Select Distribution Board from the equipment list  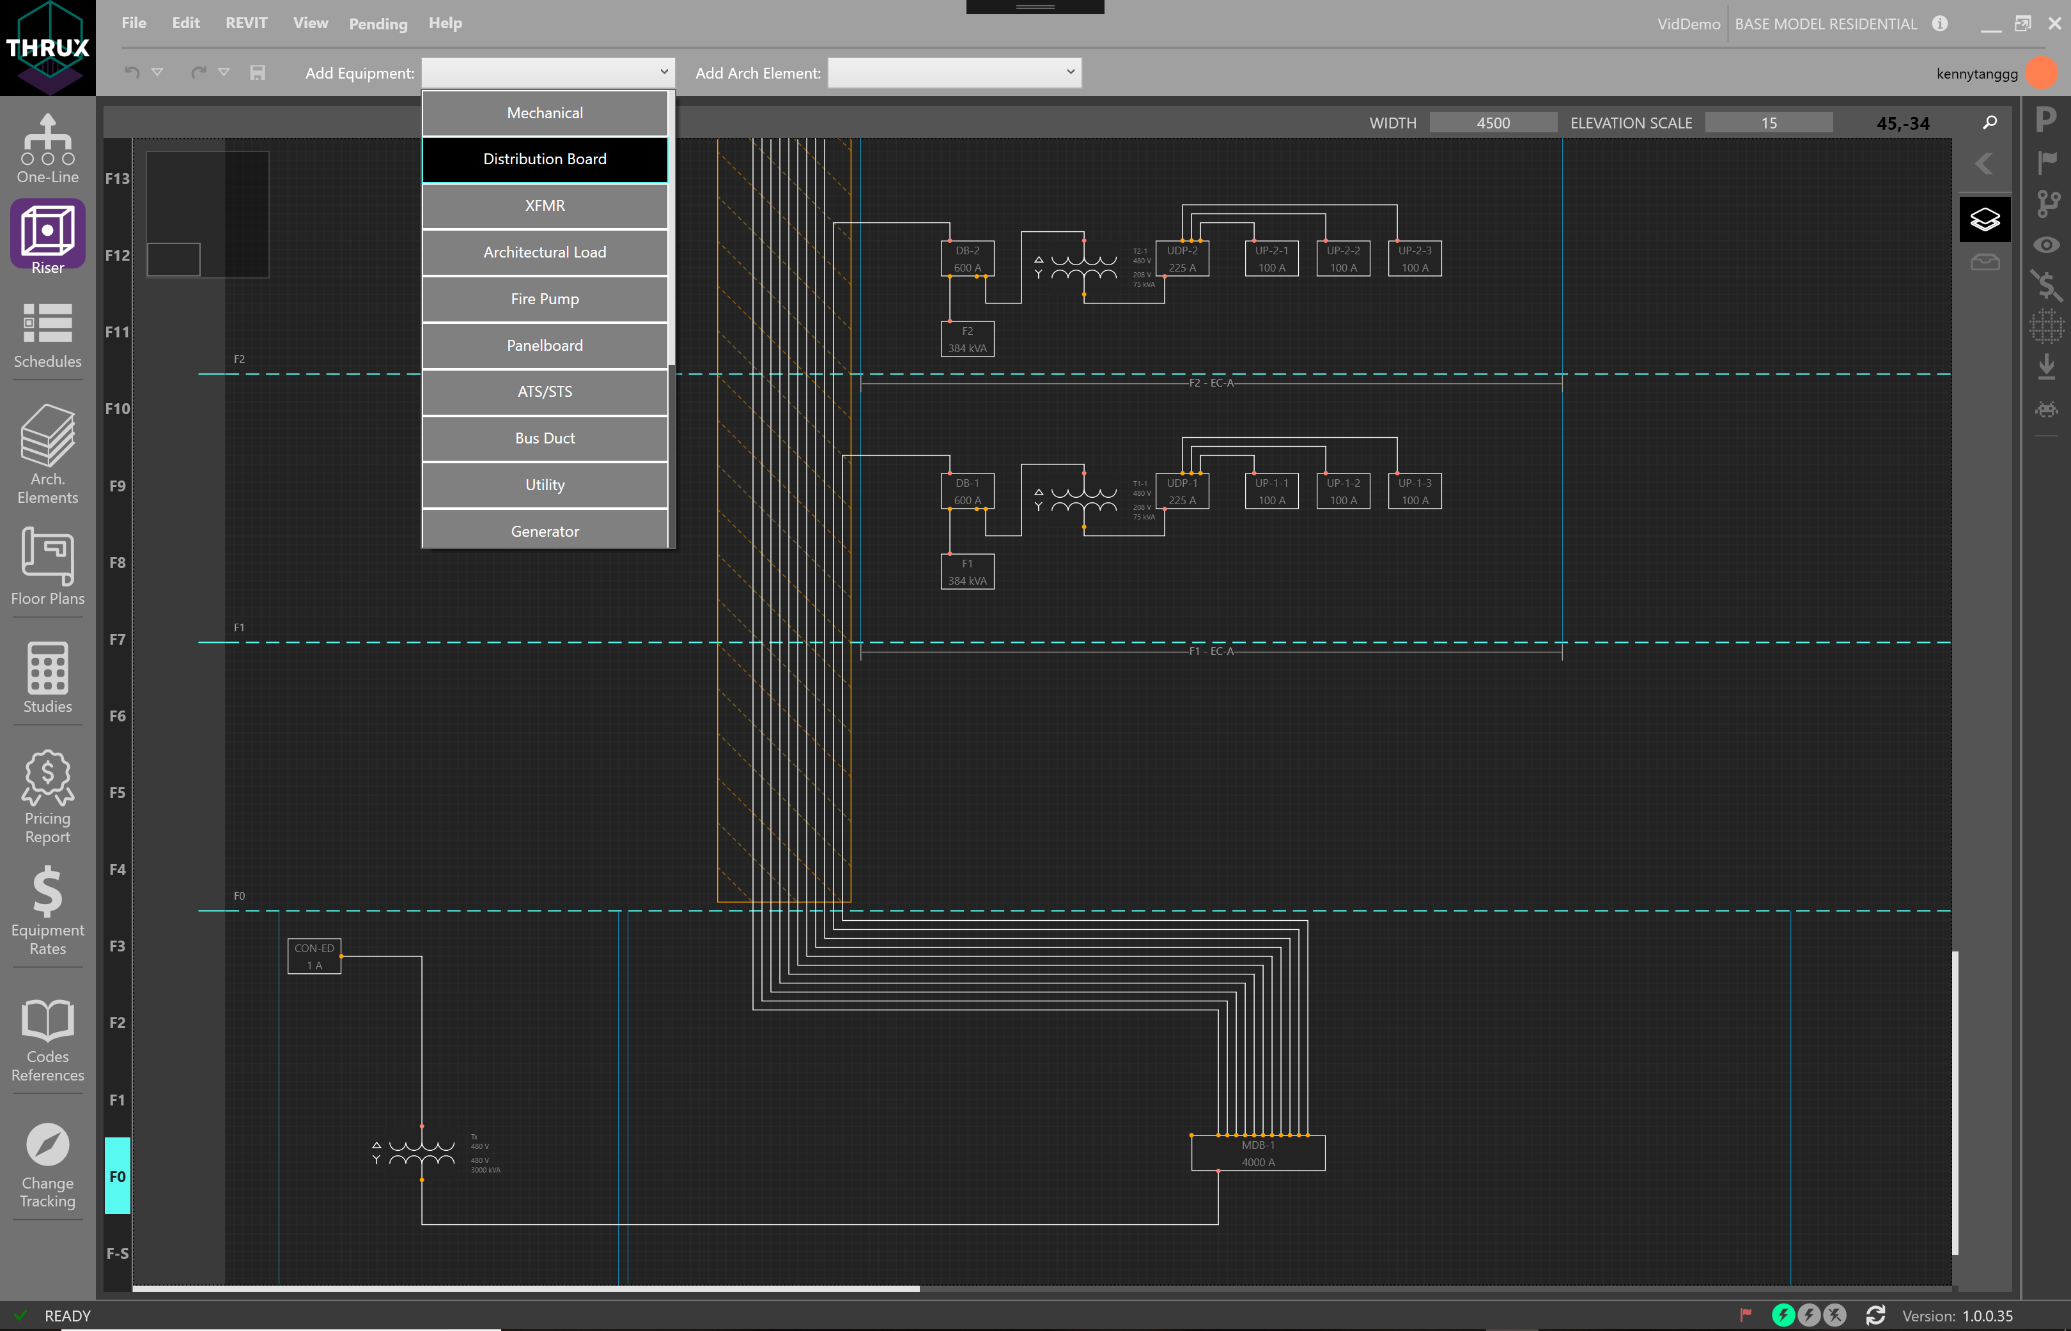click(x=545, y=159)
